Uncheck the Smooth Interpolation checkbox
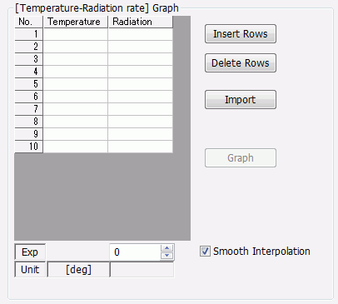The image size is (338, 304). point(205,252)
